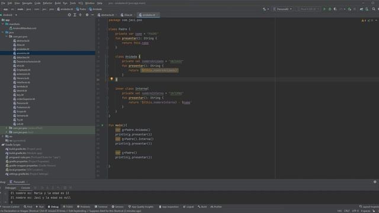Open the Build menu
The image size is (379, 213).
pos(57,3)
